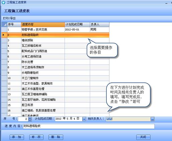This screenshot has height=141, width=172.
Task: Click the select-all corner cell of the grid
Action: tap(4, 24)
